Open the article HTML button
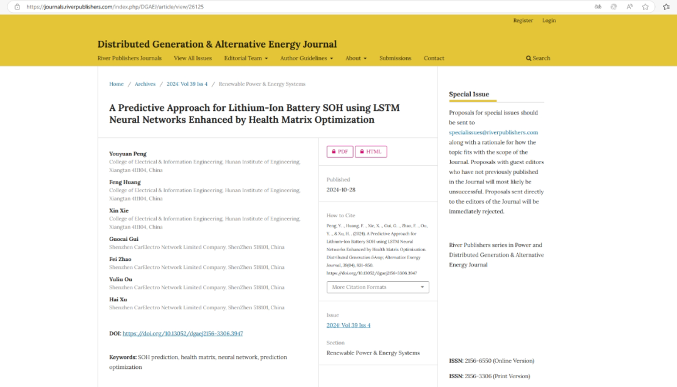The width and height of the screenshot is (677, 387). pyautogui.click(x=371, y=152)
